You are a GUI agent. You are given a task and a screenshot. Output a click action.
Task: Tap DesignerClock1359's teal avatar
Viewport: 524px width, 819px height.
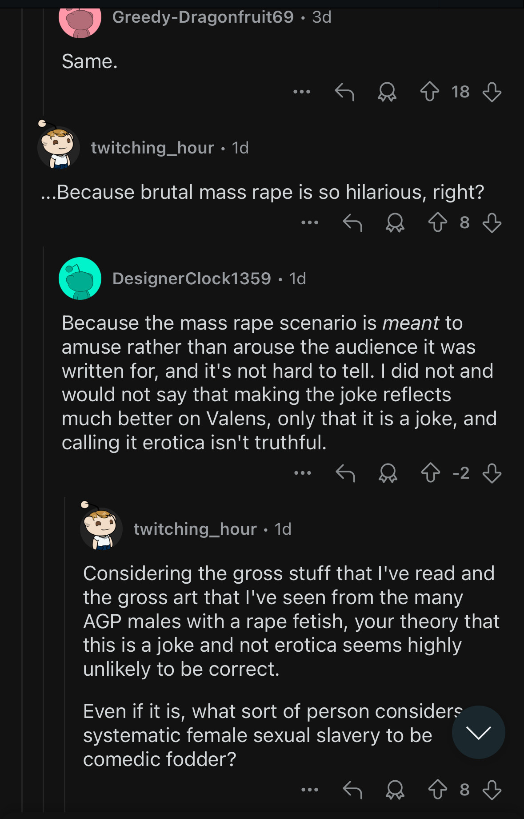[x=80, y=278]
